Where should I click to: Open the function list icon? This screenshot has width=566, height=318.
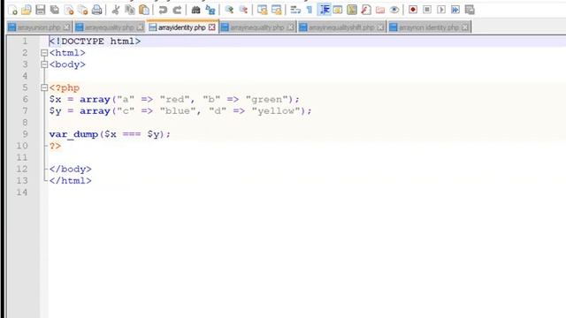pyautogui.click(x=366, y=10)
